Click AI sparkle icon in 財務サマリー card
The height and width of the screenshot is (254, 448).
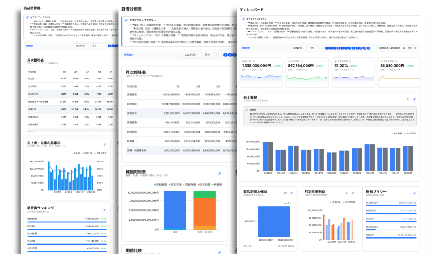click(414, 193)
